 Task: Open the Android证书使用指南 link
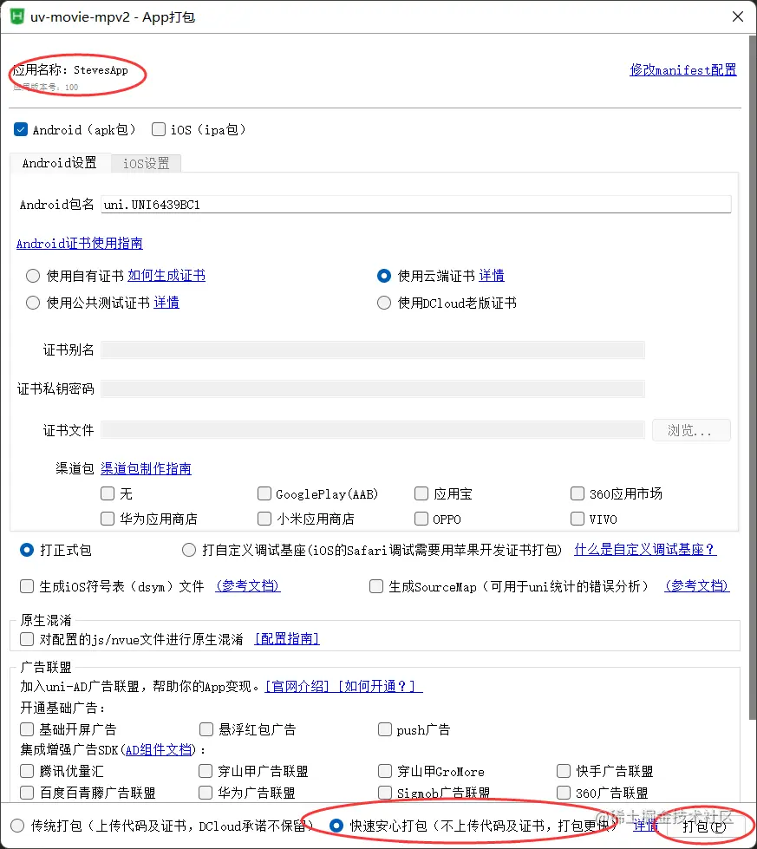[80, 244]
